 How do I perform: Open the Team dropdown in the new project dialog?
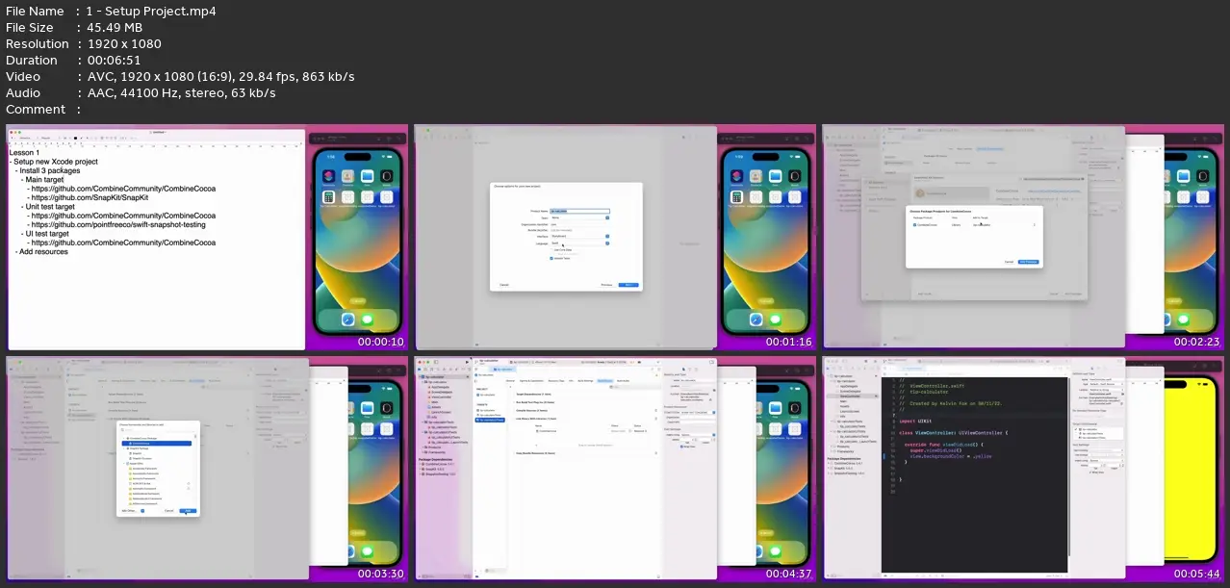tap(578, 217)
